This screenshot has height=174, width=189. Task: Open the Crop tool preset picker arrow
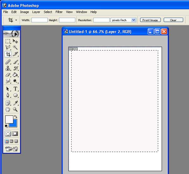(16, 20)
